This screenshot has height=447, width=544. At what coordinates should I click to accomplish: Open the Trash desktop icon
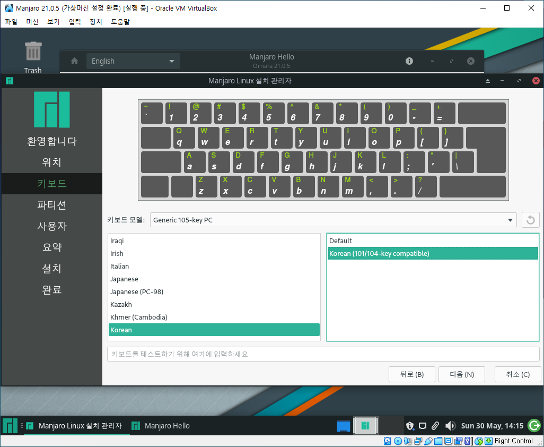(33, 57)
